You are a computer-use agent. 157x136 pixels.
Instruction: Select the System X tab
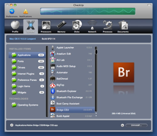[x=30, y=26]
